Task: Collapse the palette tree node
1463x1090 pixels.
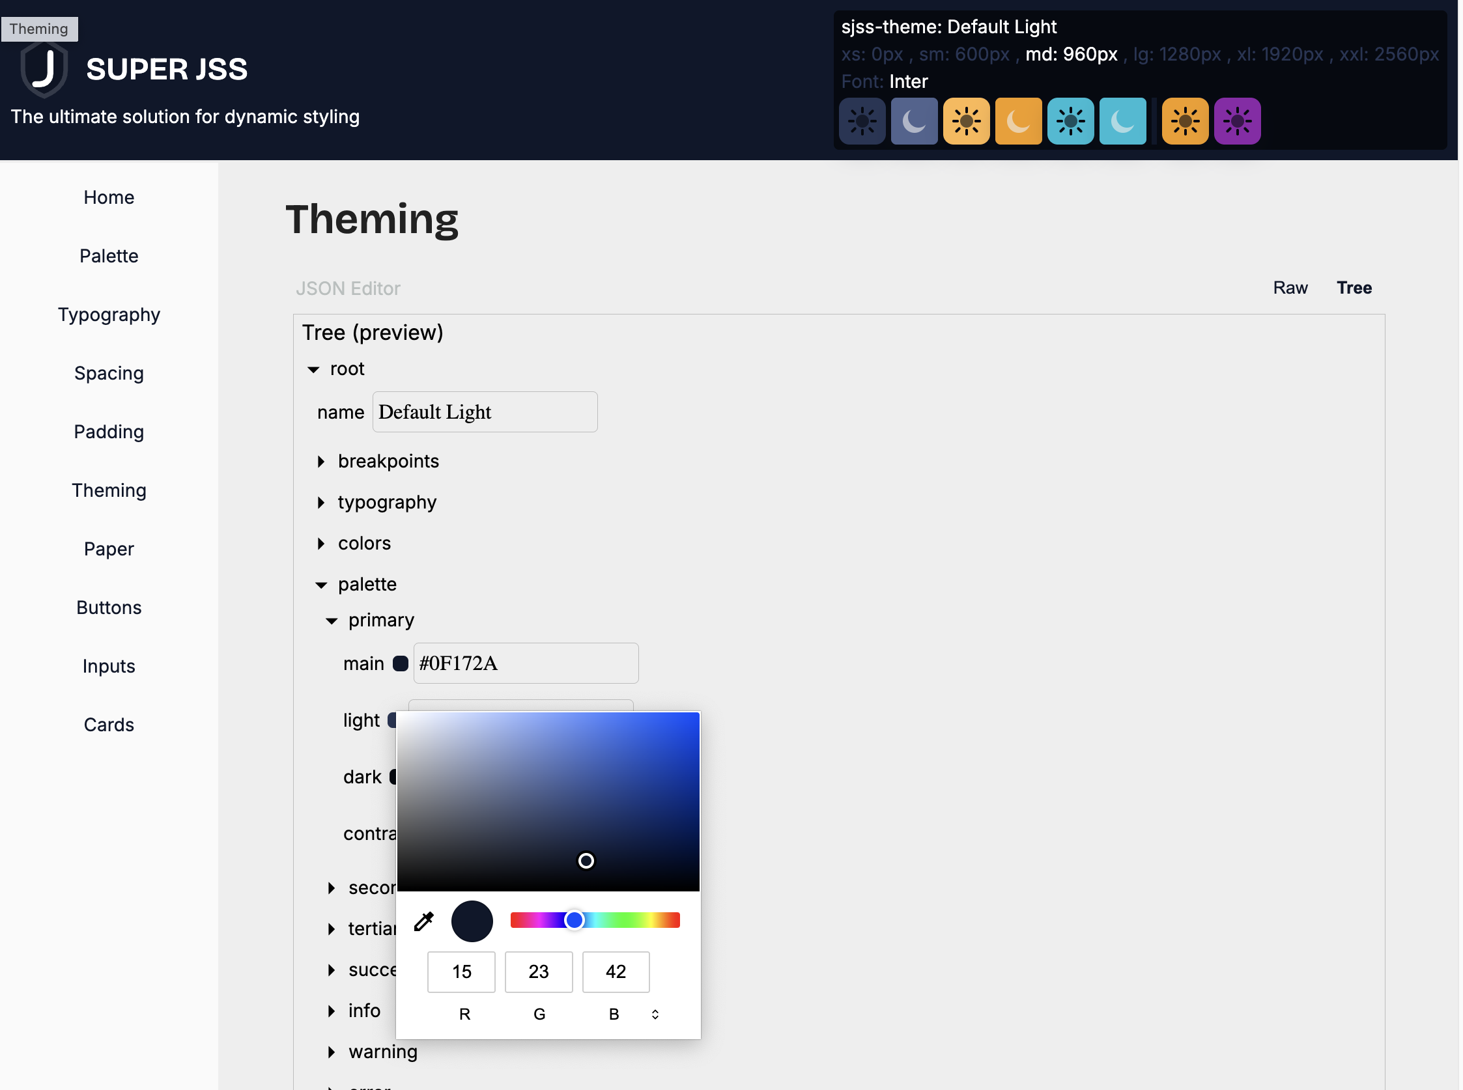Action: [321, 585]
